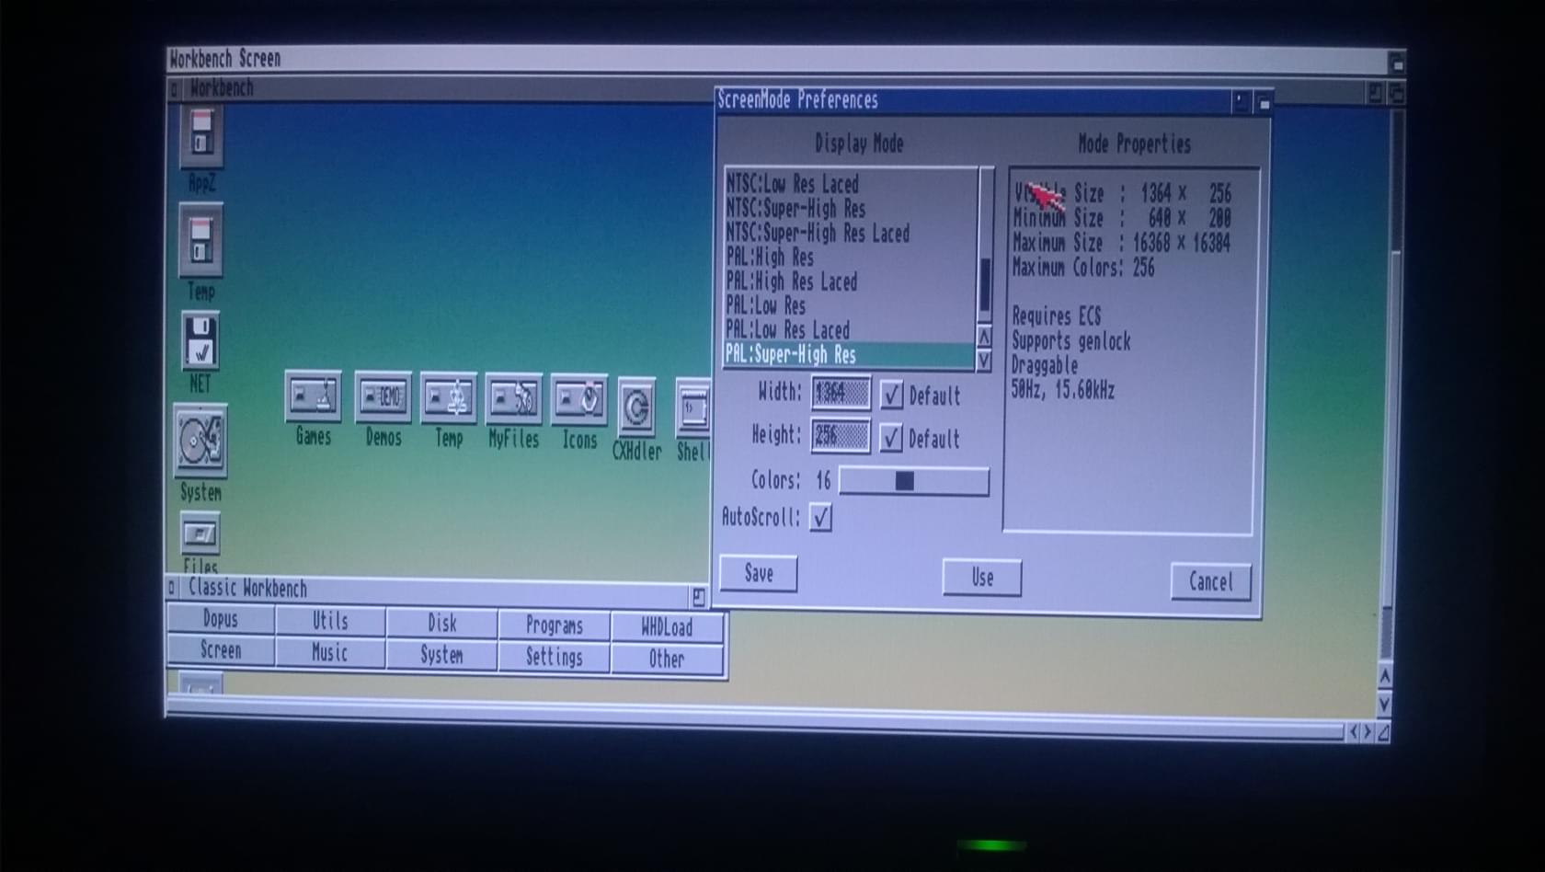Click the Height input field
The width and height of the screenshot is (1545, 872).
841,435
